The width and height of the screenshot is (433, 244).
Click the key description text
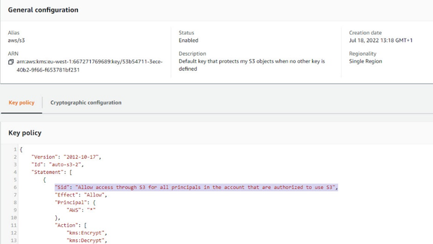click(x=251, y=65)
